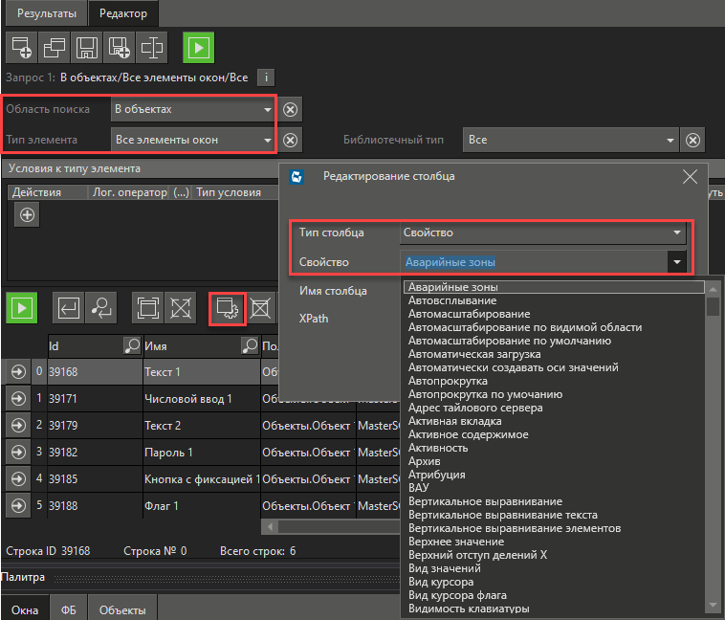
Task: Clear the 'Область поиска' filter with X button
Action: [291, 109]
